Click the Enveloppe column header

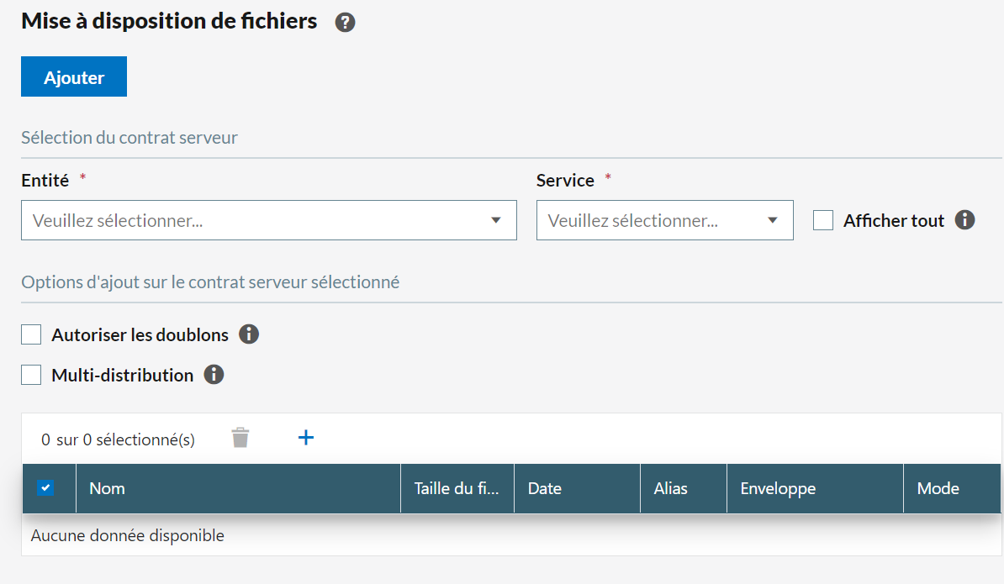[x=778, y=488]
